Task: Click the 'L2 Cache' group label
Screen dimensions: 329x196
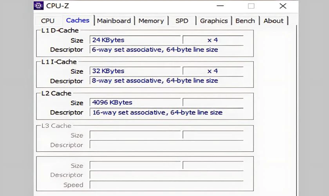Action: point(56,93)
